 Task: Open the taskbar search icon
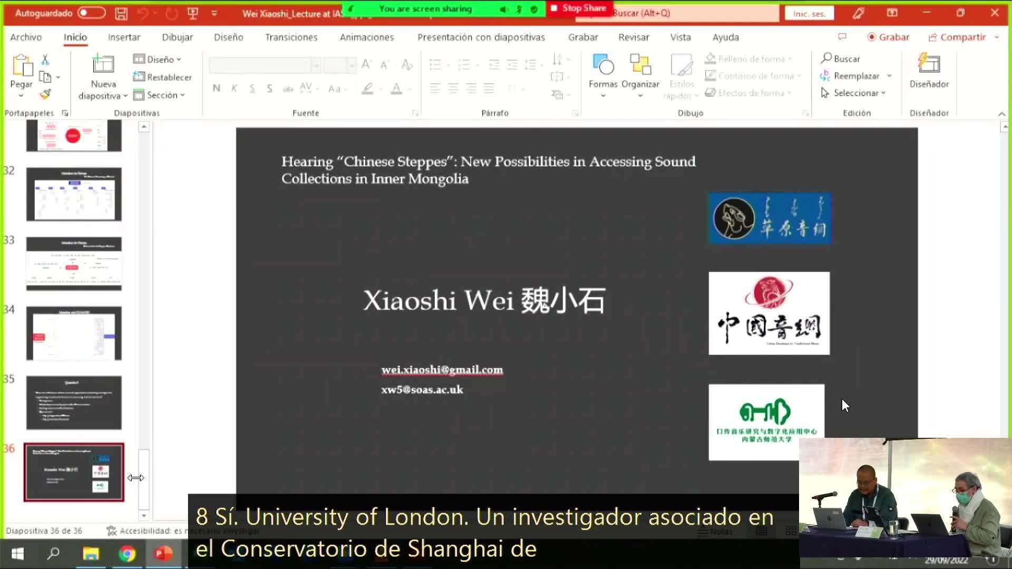(x=54, y=554)
